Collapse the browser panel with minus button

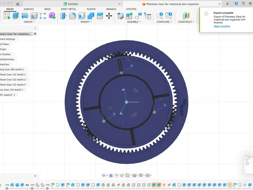(35, 28)
